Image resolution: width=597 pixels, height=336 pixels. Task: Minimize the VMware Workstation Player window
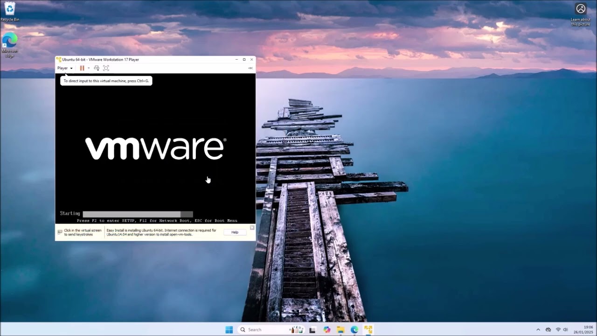236,60
